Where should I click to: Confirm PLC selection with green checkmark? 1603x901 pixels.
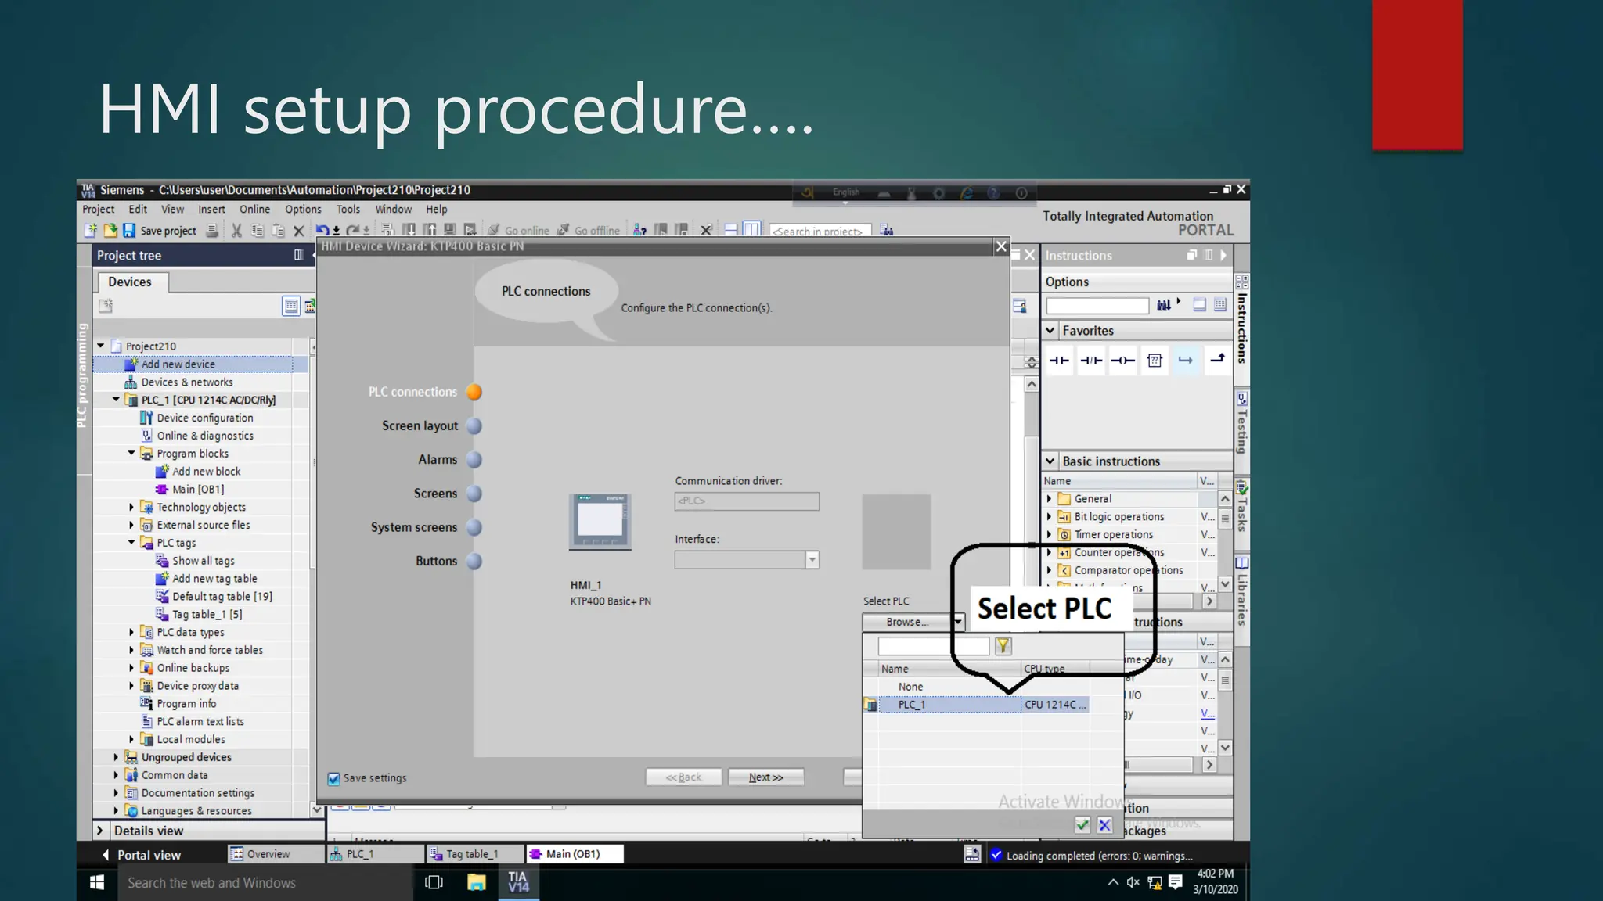1082,824
